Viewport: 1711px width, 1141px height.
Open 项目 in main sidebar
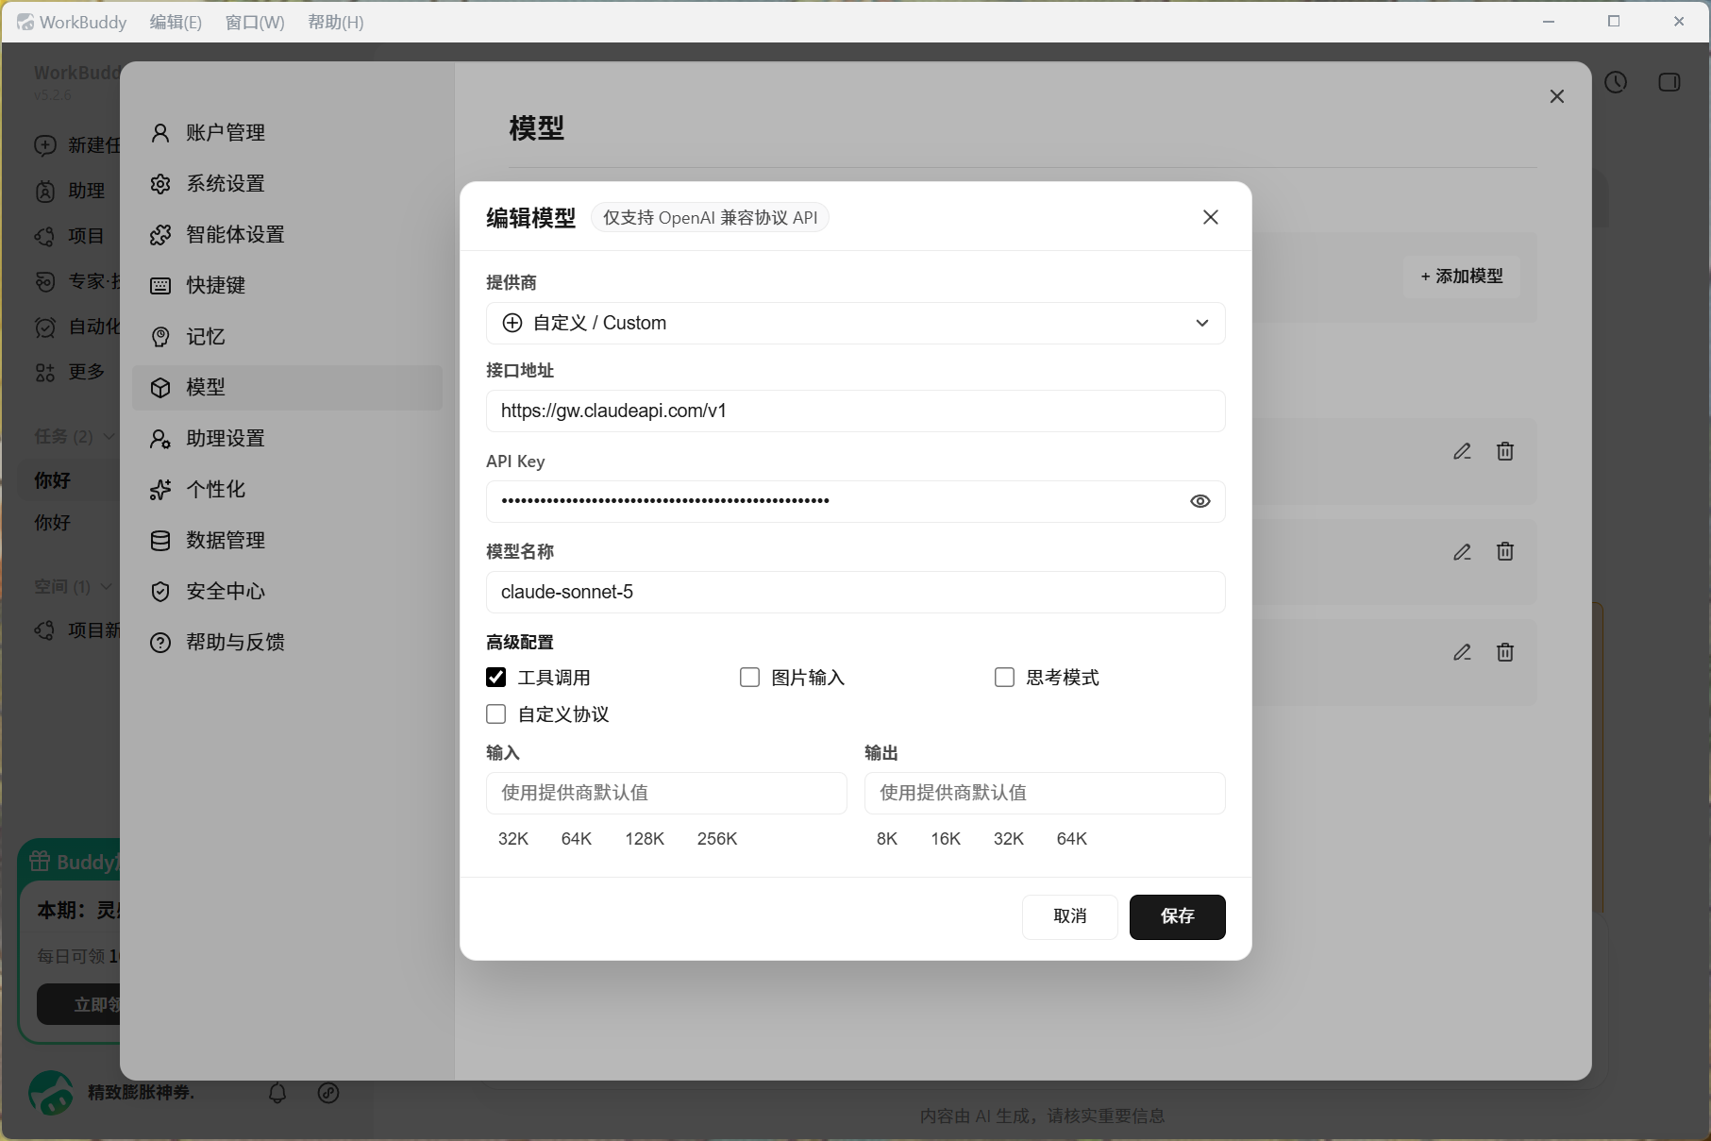[x=71, y=236]
